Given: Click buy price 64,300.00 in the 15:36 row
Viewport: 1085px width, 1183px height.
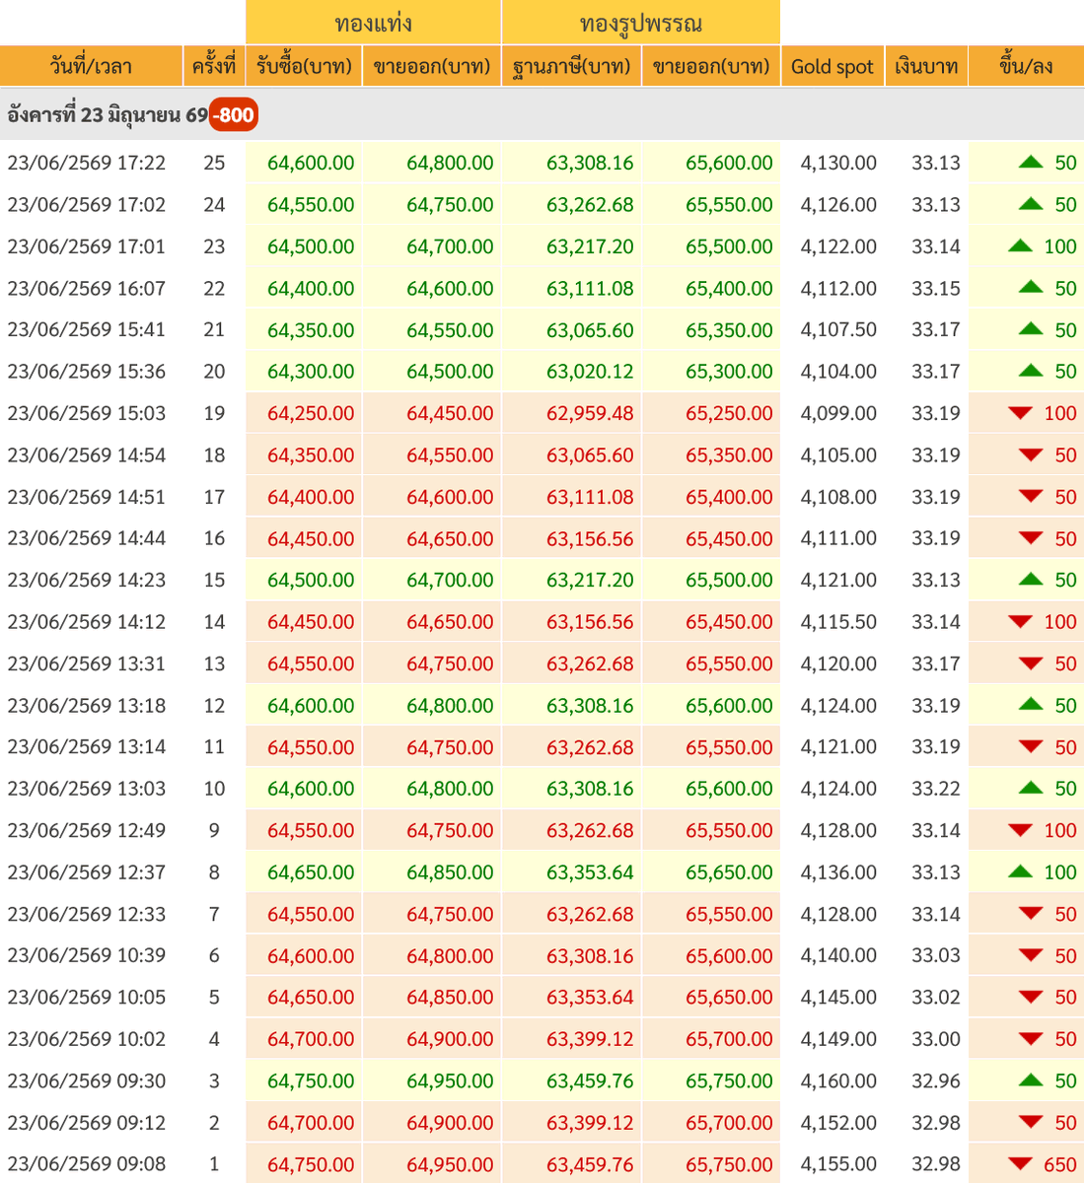Looking at the screenshot, I should (x=311, y=372).
